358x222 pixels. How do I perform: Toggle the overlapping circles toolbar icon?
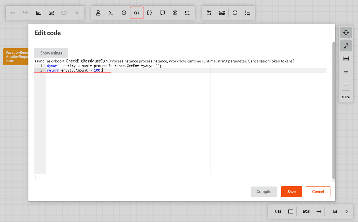coord(64,13)
